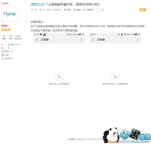
Task: Click the eye view count icon
Action: [32, 10]
